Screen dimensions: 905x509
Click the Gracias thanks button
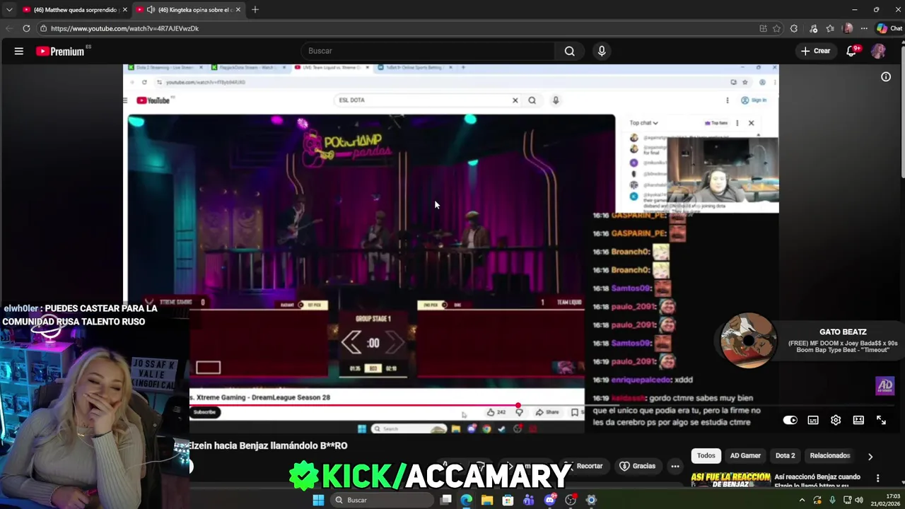pos(637,466)
